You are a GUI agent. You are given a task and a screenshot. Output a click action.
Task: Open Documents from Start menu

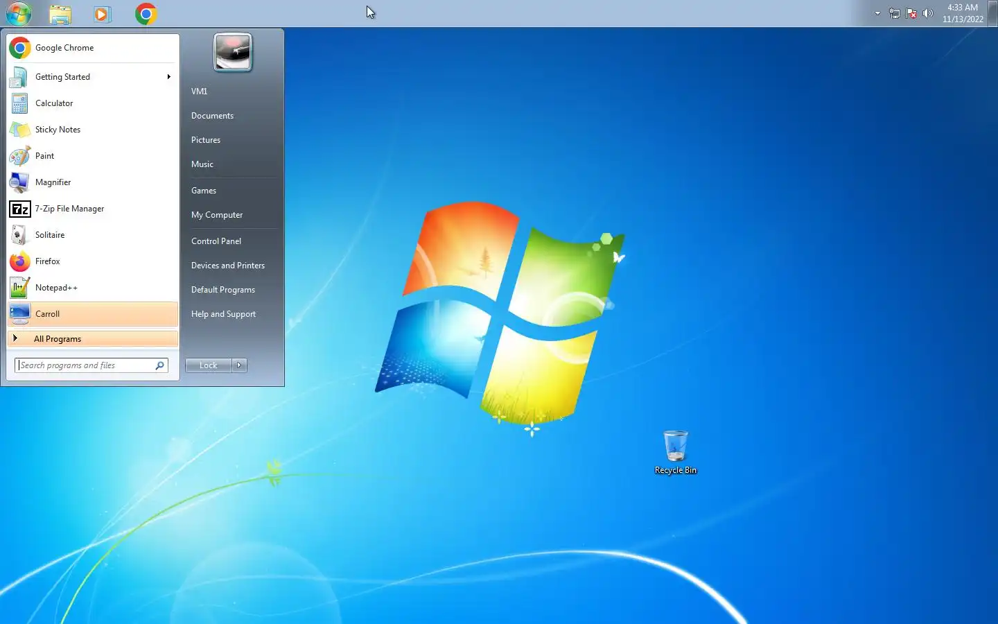tap(212, 116)
